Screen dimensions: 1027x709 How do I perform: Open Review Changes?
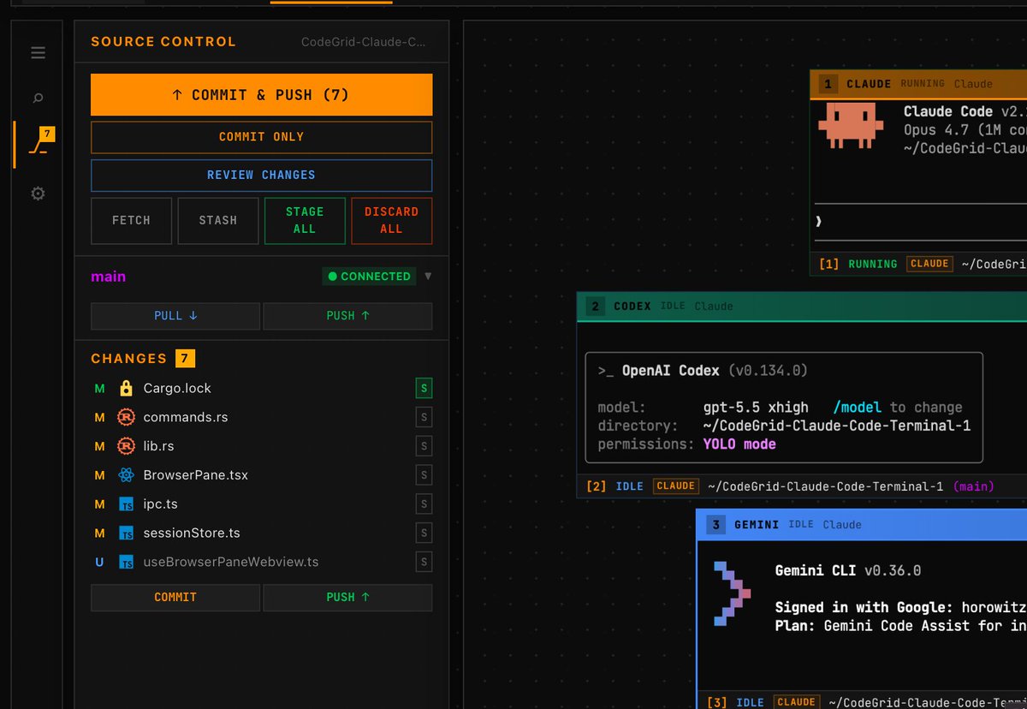click(261, 175)
